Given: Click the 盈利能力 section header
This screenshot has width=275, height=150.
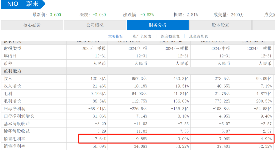Looking at the screenshot, I should point(12,71).
